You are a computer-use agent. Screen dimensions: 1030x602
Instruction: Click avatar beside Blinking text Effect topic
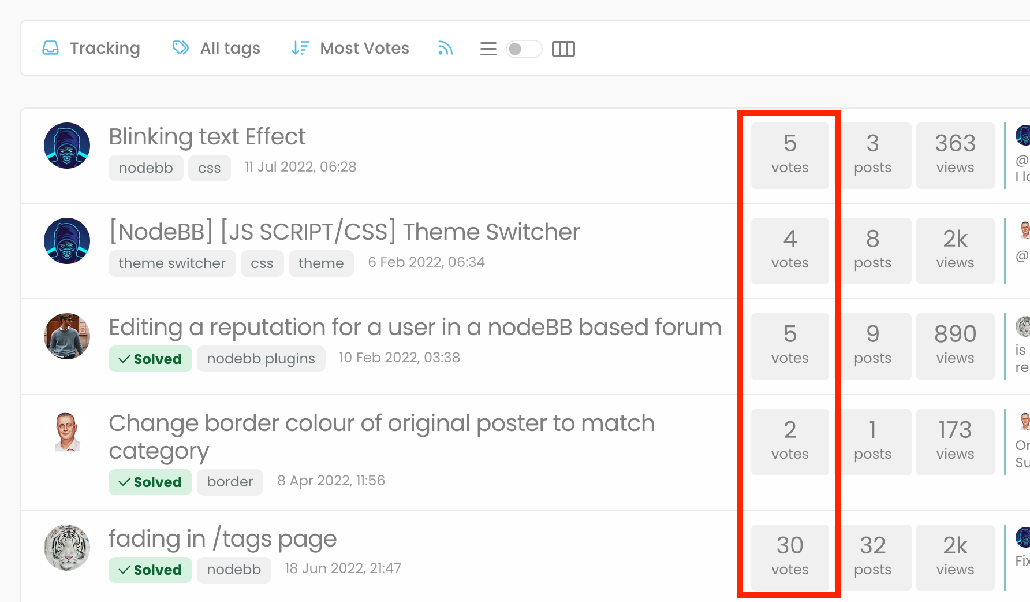67,146
